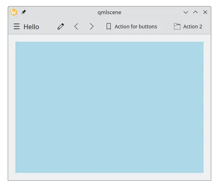Open the window menu via W icon

point(14,12)
